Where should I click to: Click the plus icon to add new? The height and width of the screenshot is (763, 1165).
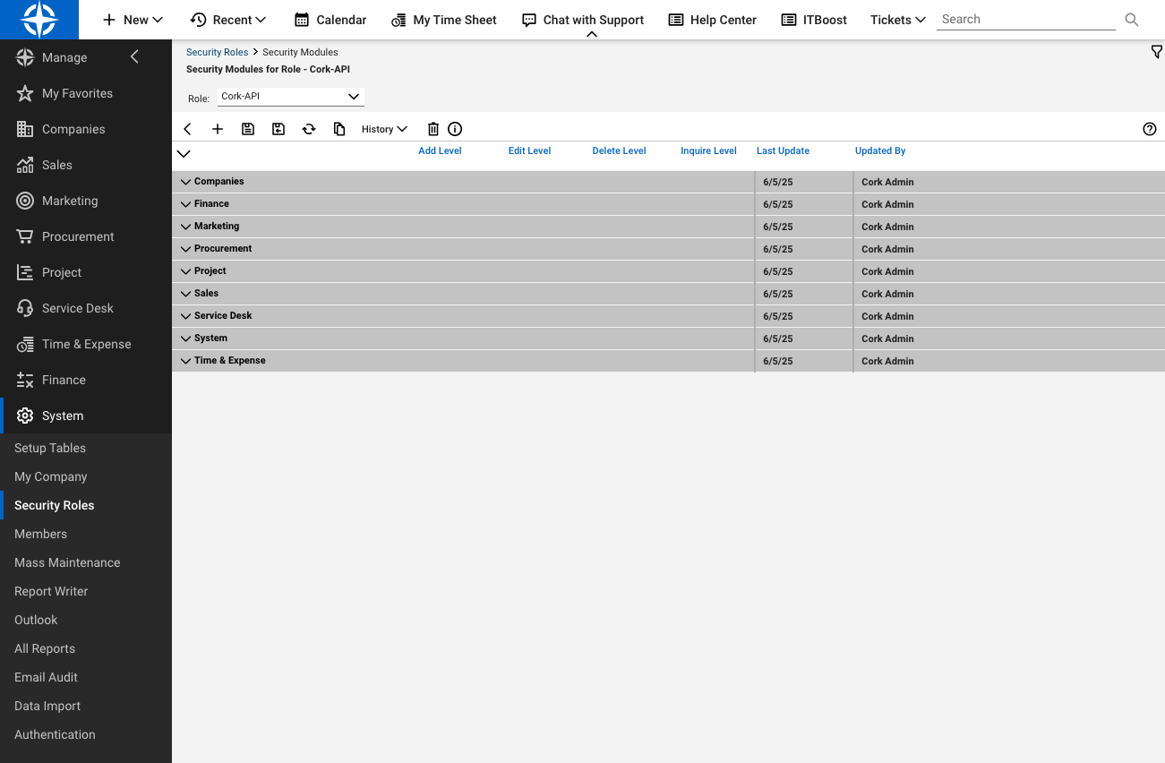coord(218,129)
